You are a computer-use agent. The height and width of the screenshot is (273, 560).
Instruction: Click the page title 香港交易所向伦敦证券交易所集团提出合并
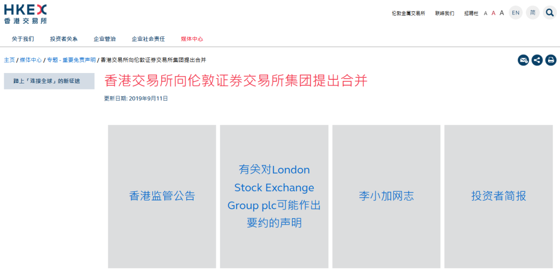pyautogui.click(x=236, y=81)
